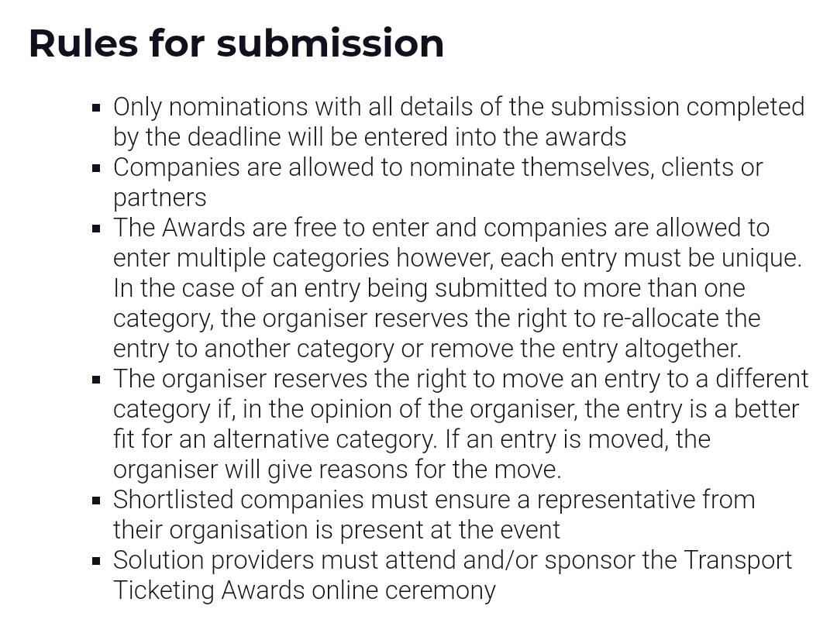
Task: Click the bullet before 'Solution providers'
Action: 96,562
